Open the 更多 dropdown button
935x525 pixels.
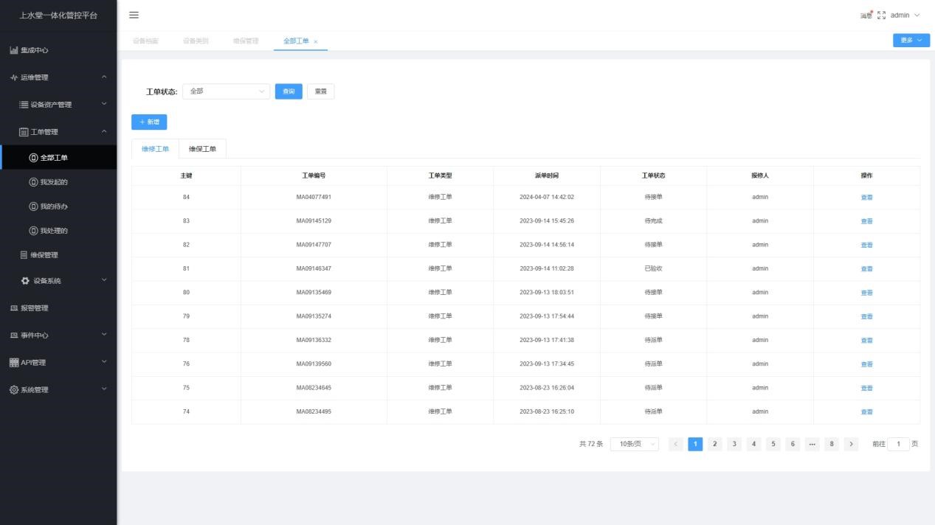click(911, 41)
